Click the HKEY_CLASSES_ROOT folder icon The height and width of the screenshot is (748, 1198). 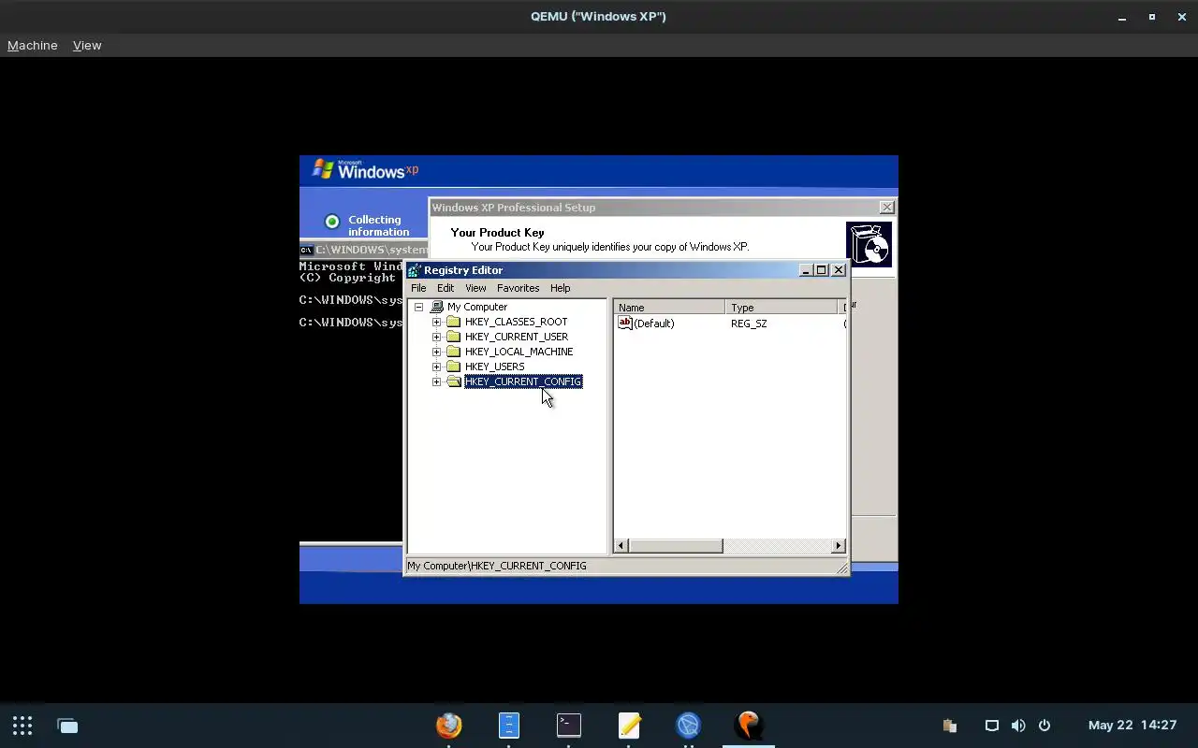pos(454,322)
